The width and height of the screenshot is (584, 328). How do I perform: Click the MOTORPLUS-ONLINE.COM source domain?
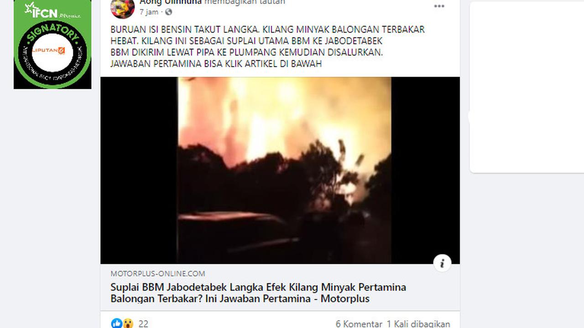coord(158,274)
